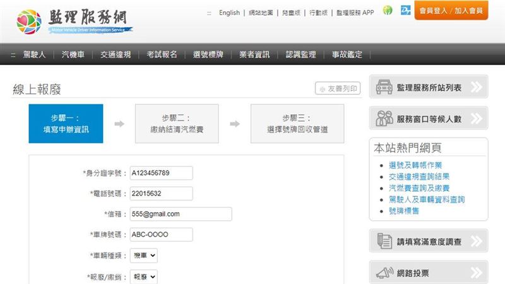The width and height of the screenshot is (505, 284).
Task: Click double chevron on 網路投票 banner
Action: coord(477,273)
